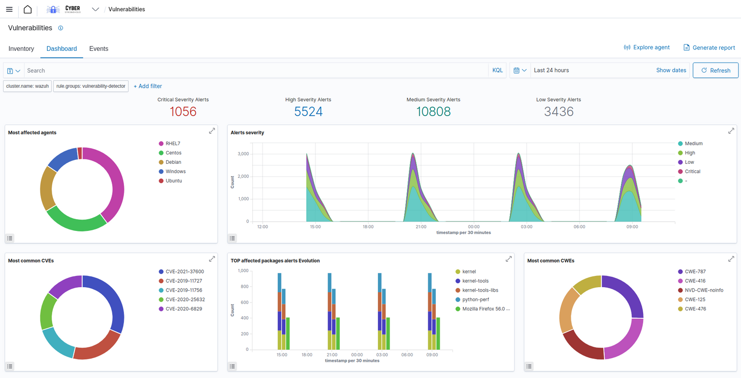This screenshot has width=741, height=378.
Task: Open the date quick-select calendar menu
Action: (520, 71)
